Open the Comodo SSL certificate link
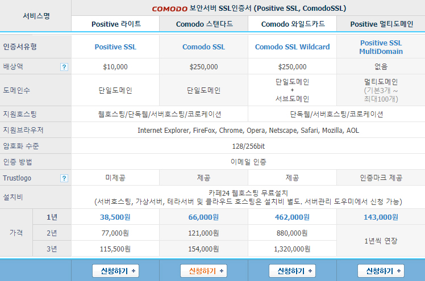Image resolution: width=425 pixels, height=281 pixels. pos(204,47)
